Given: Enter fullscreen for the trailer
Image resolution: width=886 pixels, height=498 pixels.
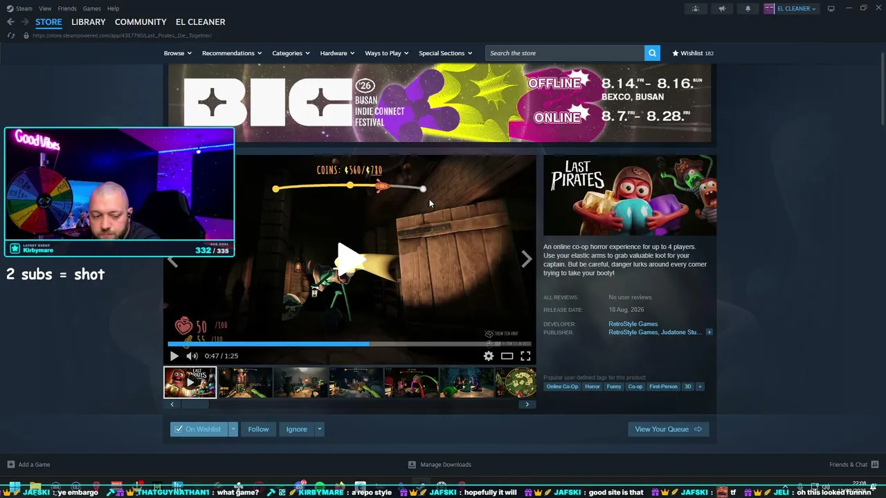Looking at the screenshot, I should pos(525,356).
